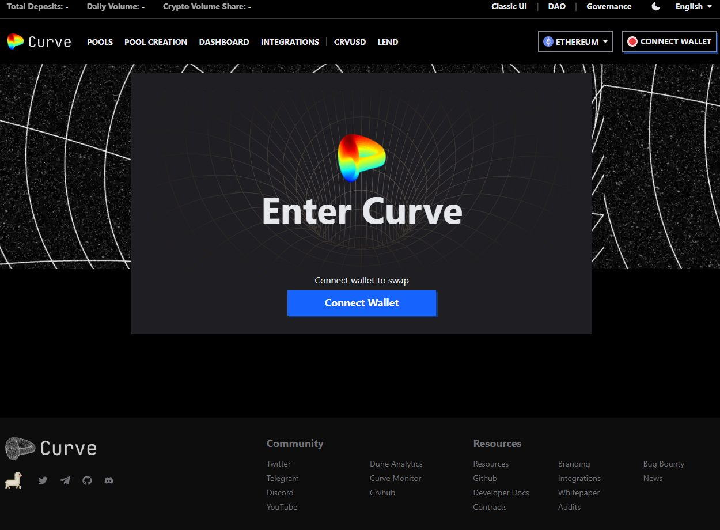Image resolution: width=720 pixels, height=530 pixels.
Task: Open the YouTube community link
Action: [282, 507]
